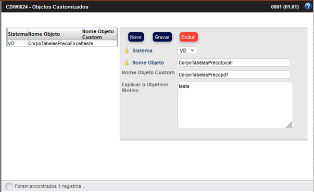Grab the textarea resize handle corner
The height and width of the screenshot is (192, 314).
click(289, 125)
